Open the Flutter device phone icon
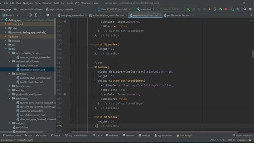 coord(215,9)
